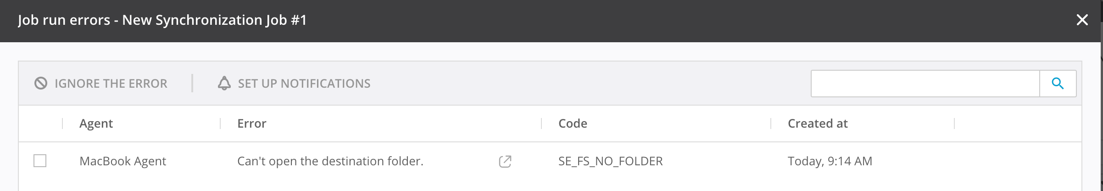Click divider between Agent and Error headers
The image size is (1103, 191).
pos(221,124)
